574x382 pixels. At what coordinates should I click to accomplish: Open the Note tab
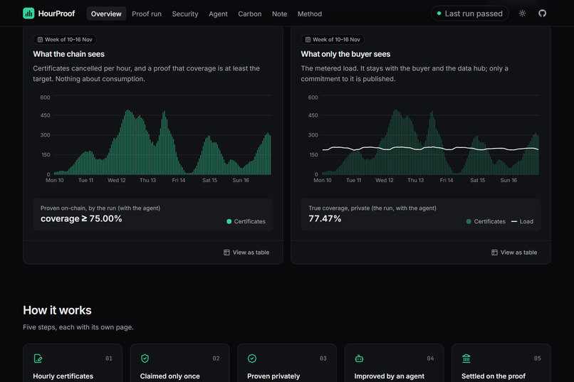279,14
